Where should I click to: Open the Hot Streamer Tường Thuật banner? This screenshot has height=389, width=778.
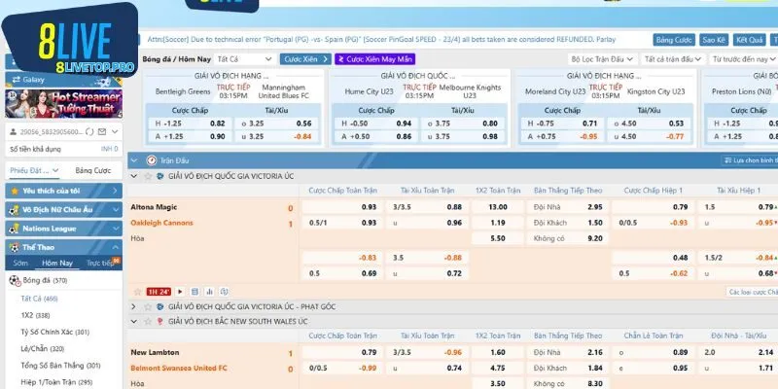(63, 103)
